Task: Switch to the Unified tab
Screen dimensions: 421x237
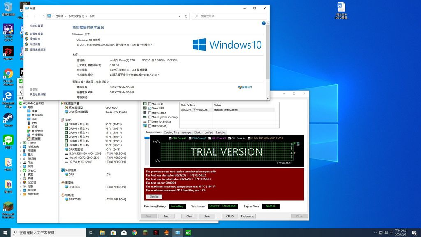Action: pyautogui.click(x=208, y=132)
